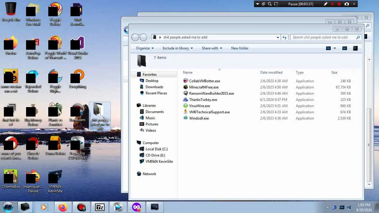Select VM0b0t KevinSite drive in sidebar
The image size is (379, 213).
coord(156,162)
